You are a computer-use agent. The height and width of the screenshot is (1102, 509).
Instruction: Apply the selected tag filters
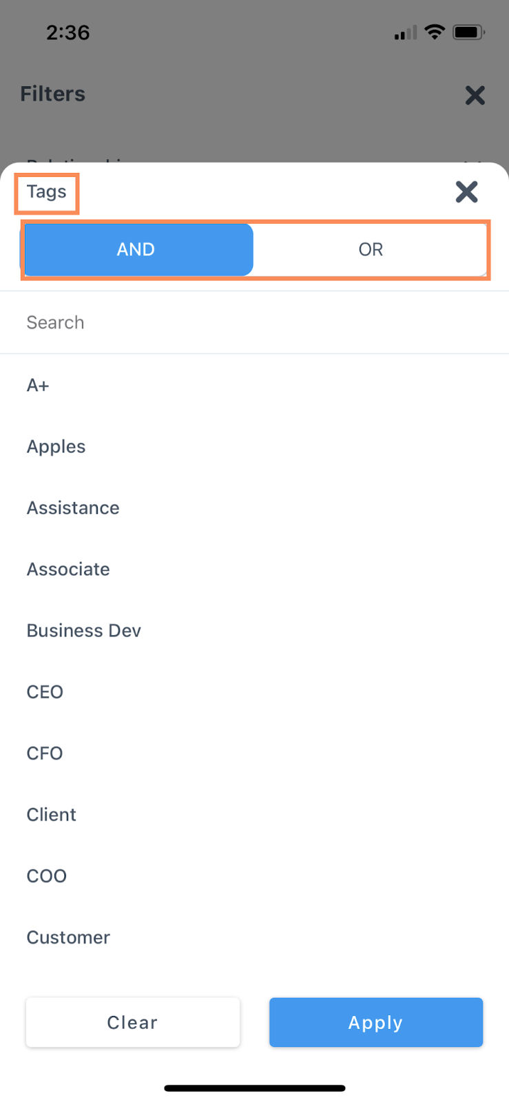click(375, 1022)
